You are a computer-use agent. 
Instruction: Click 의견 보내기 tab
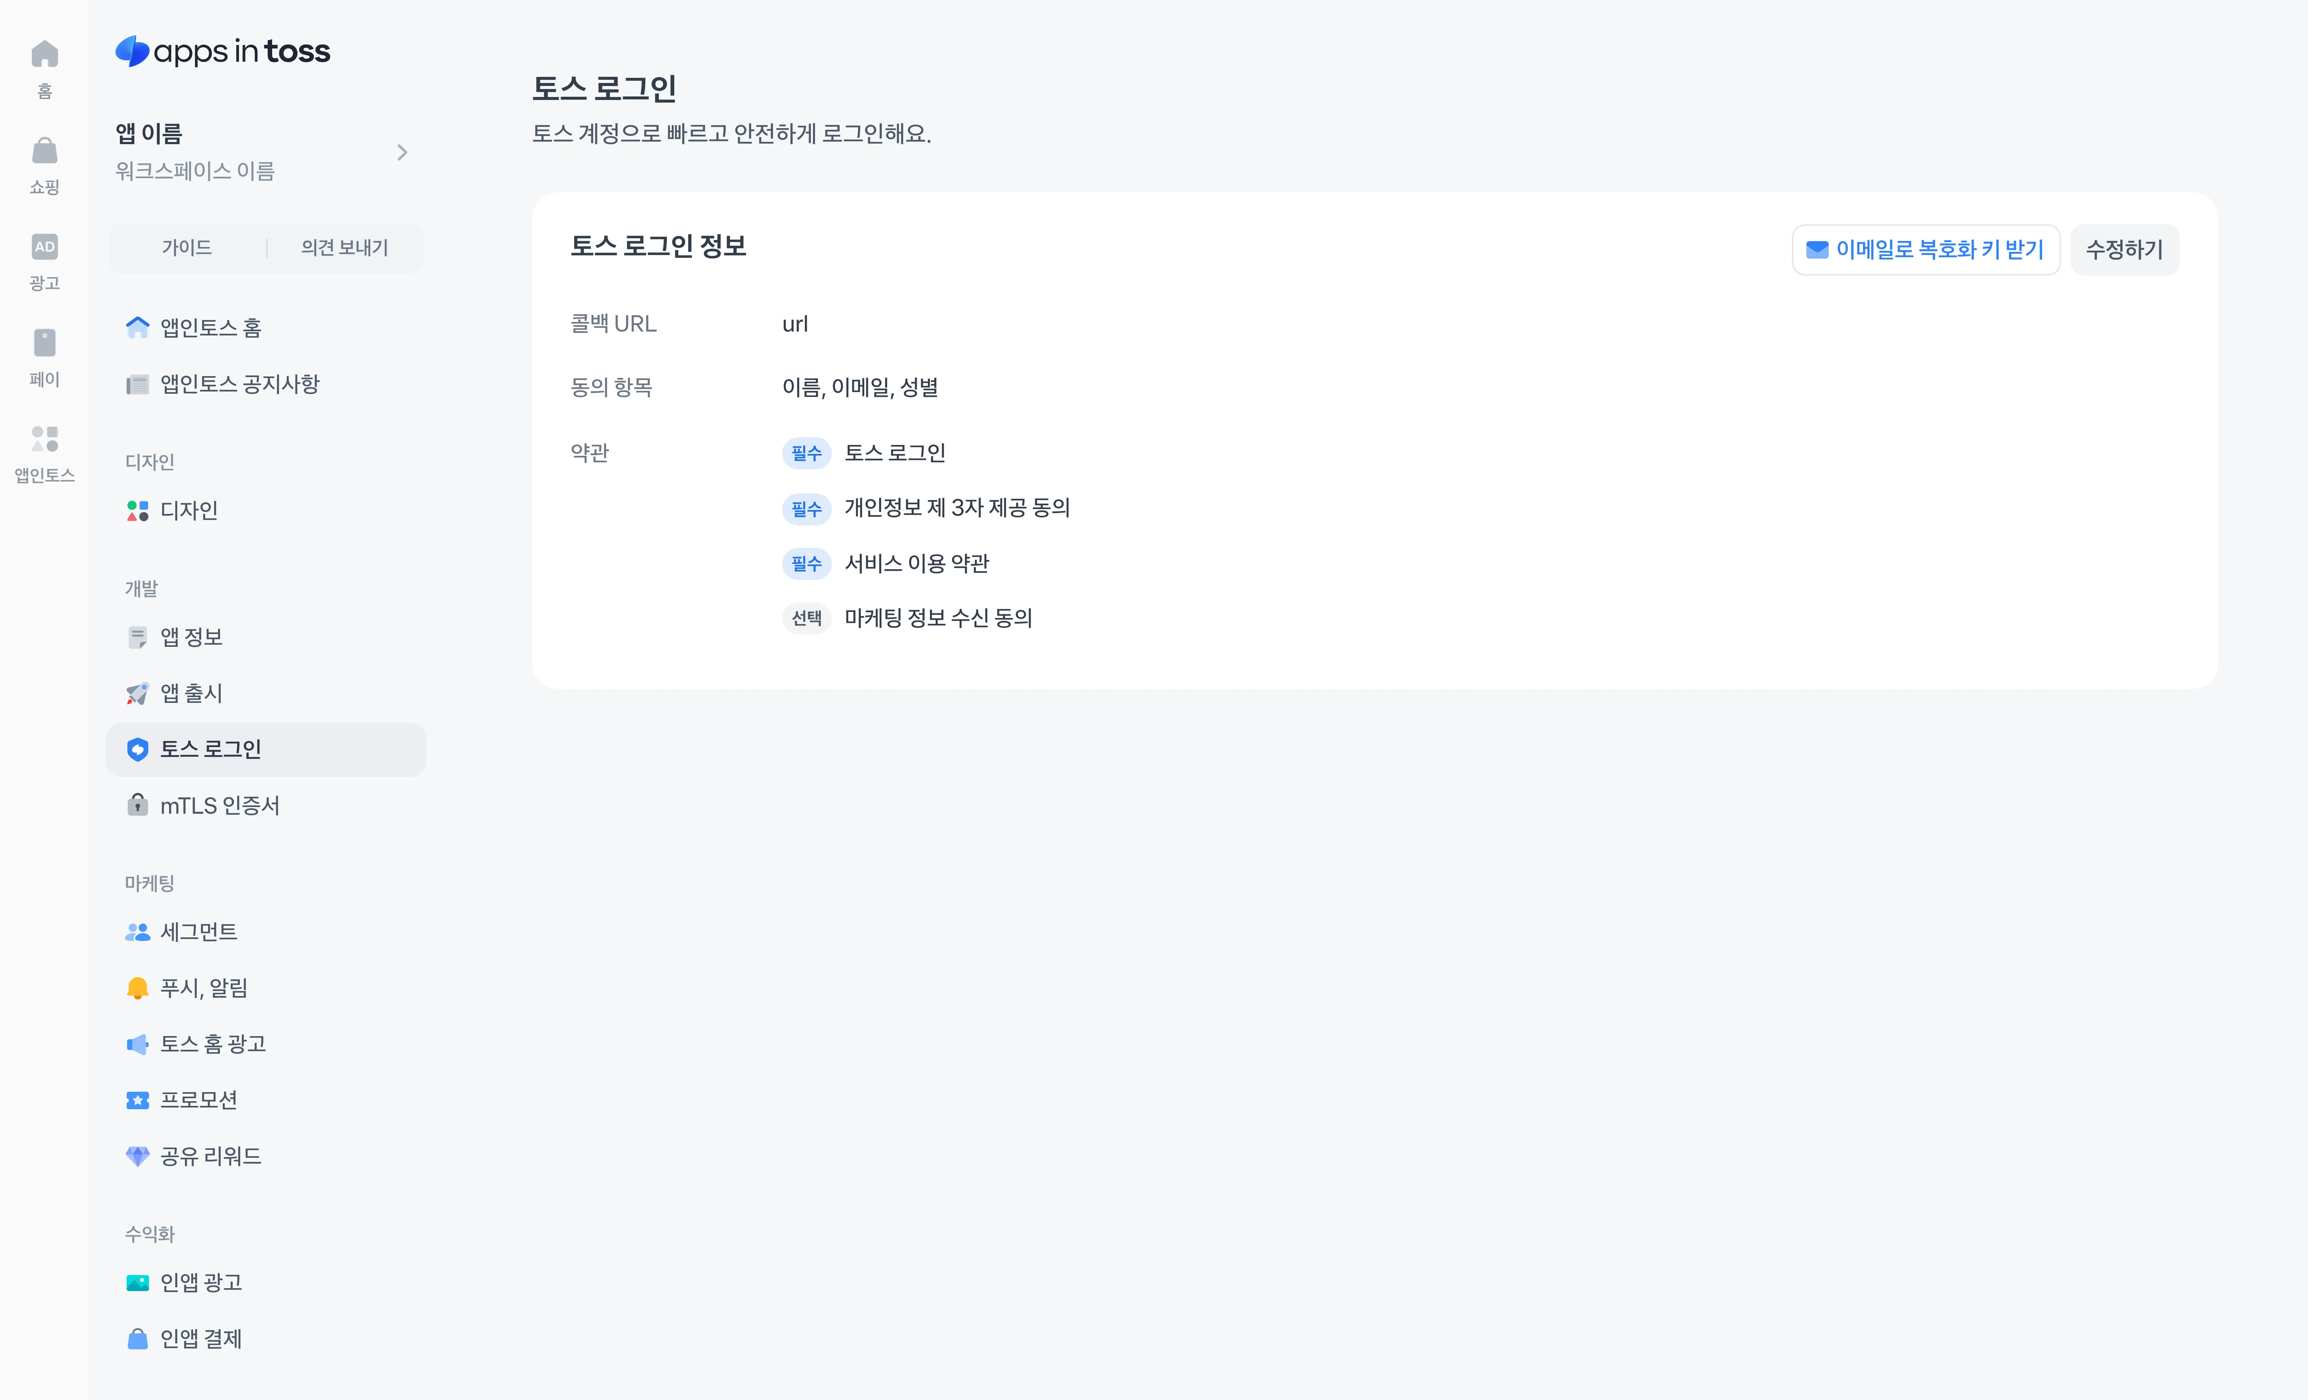[344, 248]
